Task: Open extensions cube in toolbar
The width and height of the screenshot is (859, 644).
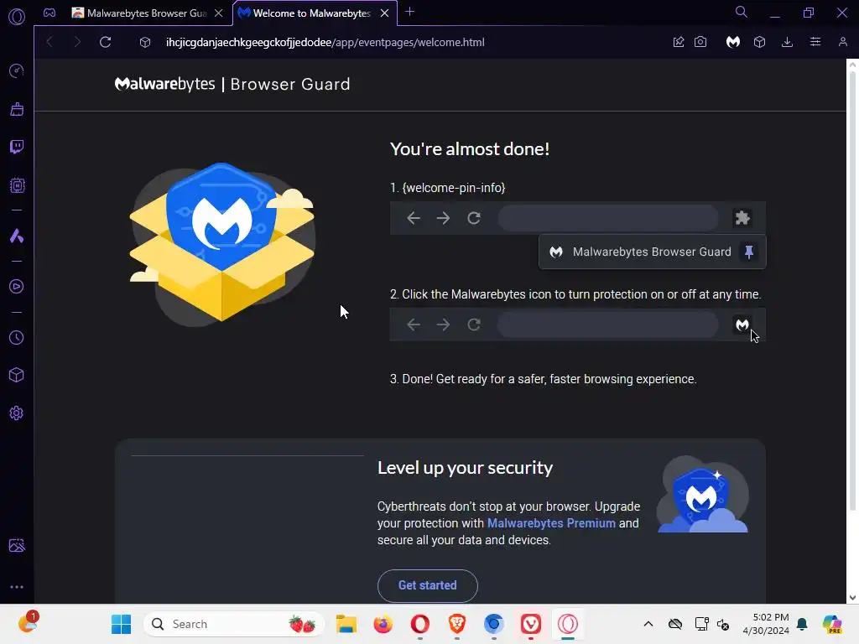Action: click(759, 42)
